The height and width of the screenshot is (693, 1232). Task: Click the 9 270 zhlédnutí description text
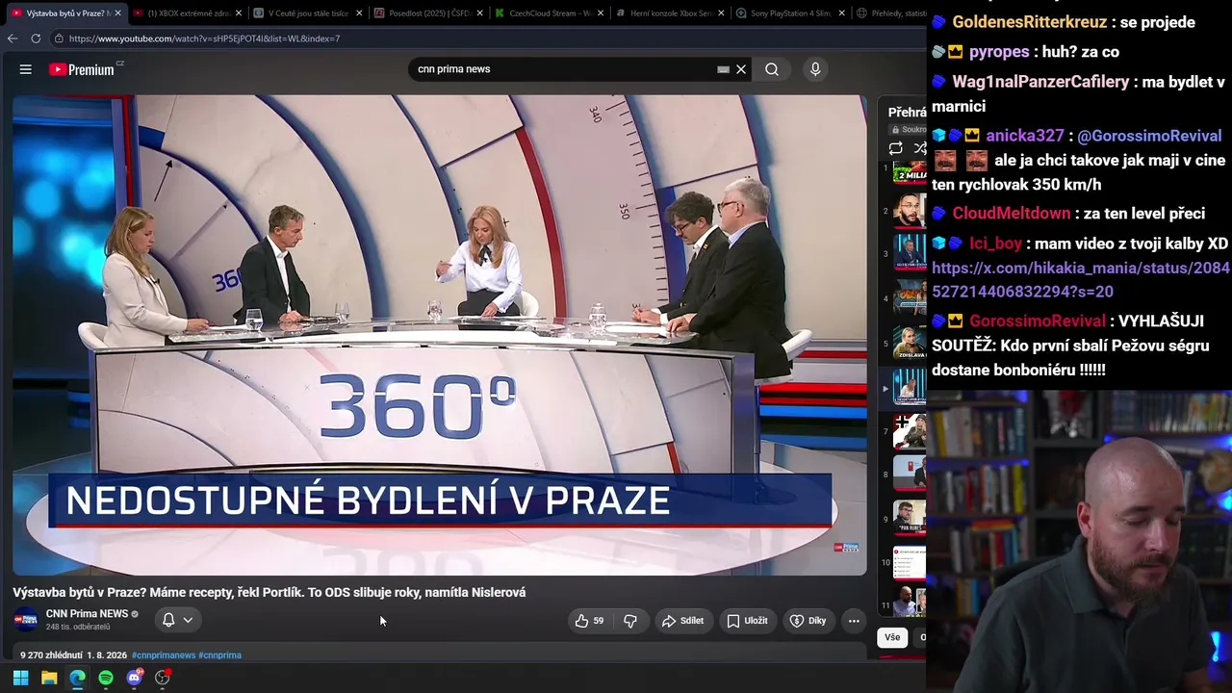[51, 655]
